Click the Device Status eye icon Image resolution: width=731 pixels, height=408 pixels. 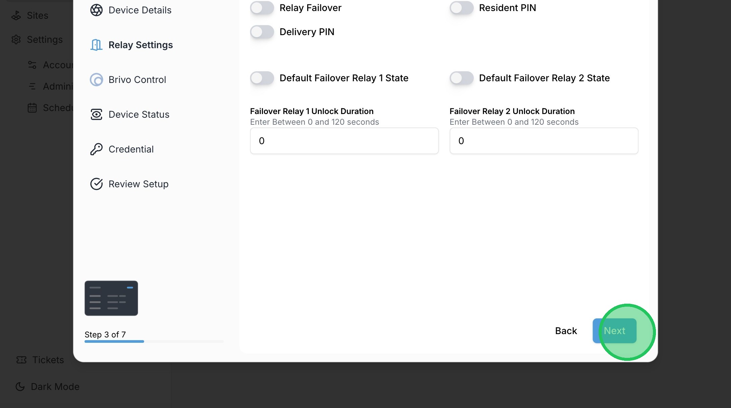pos(96,114)
